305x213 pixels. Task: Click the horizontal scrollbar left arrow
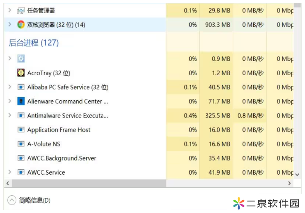[8, 183]
